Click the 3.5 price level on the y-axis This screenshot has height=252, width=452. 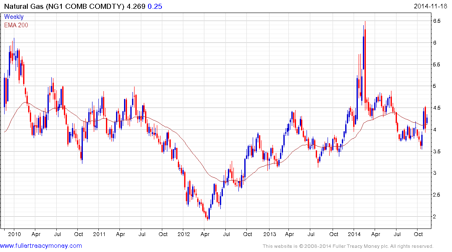coord(436,152)
